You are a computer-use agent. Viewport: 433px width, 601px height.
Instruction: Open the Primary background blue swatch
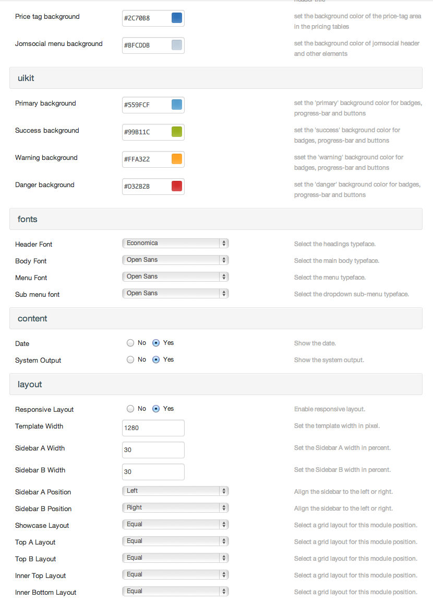pos(177,105)
